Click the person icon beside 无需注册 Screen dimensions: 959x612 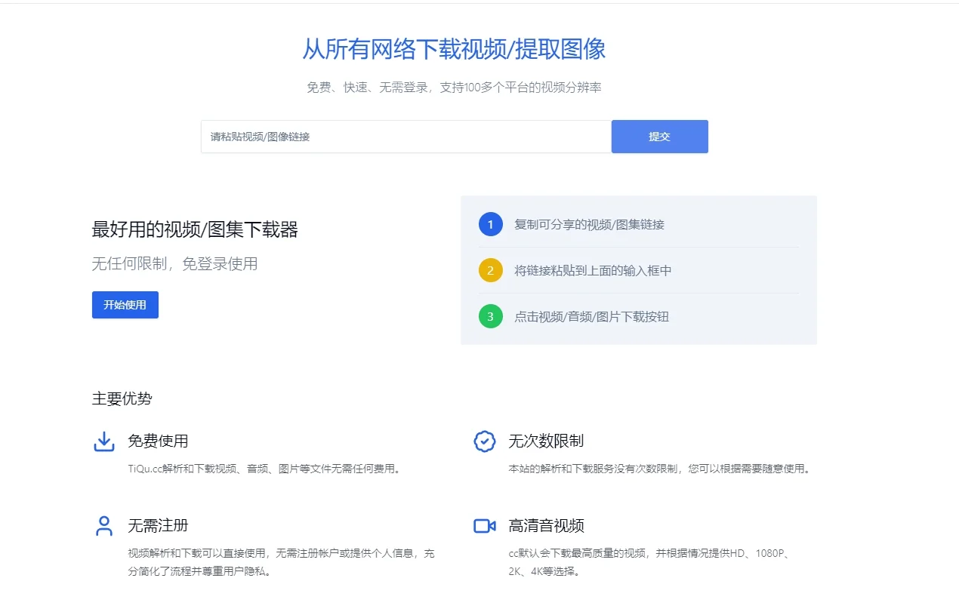(103, 525)
